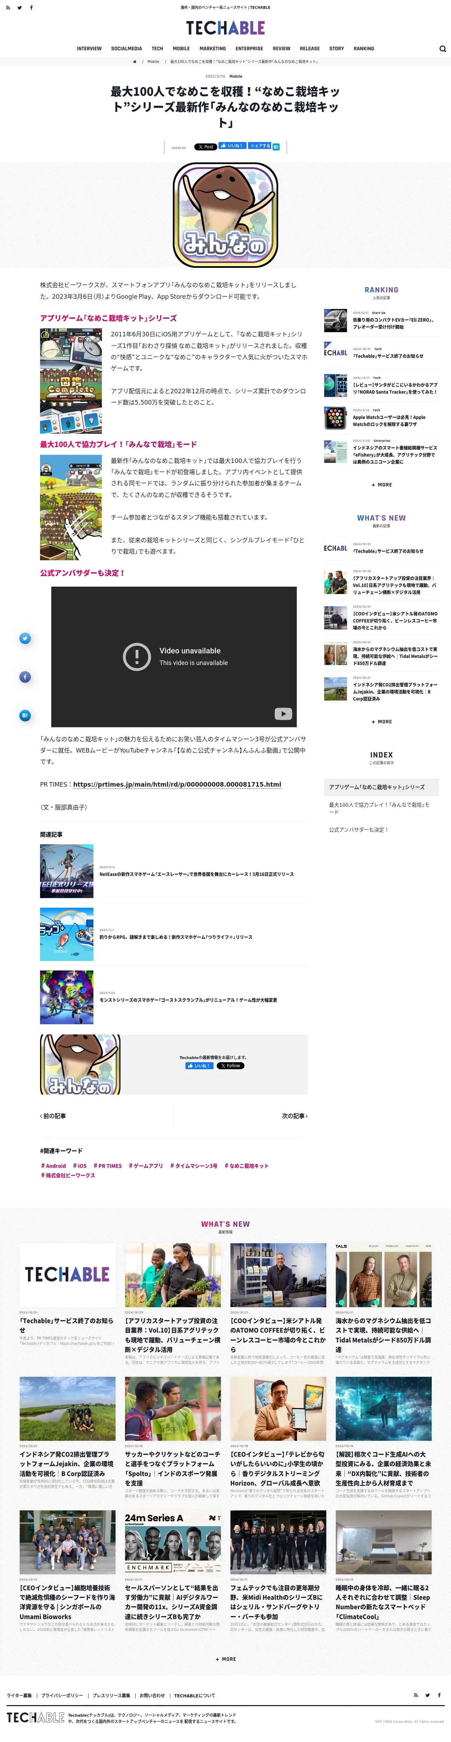Open the ライター募集 footer link

point(19,1695)
